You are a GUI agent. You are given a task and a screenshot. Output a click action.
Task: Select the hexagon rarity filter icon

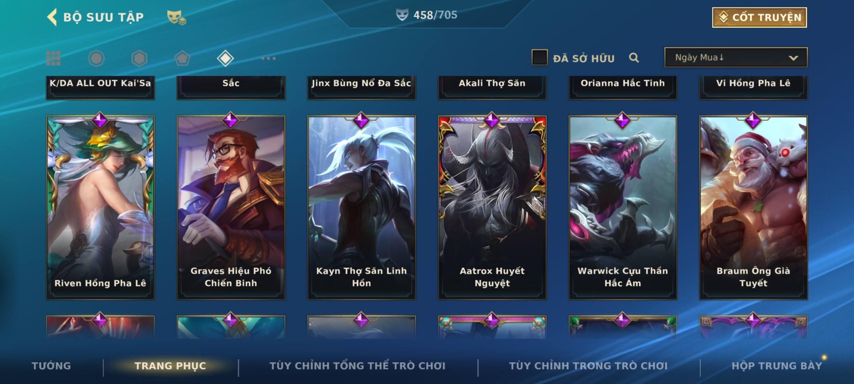(139, 58)
